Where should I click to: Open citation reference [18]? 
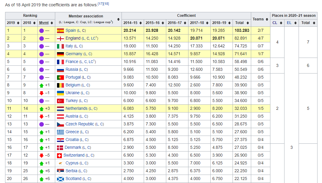tap(106, 4)
